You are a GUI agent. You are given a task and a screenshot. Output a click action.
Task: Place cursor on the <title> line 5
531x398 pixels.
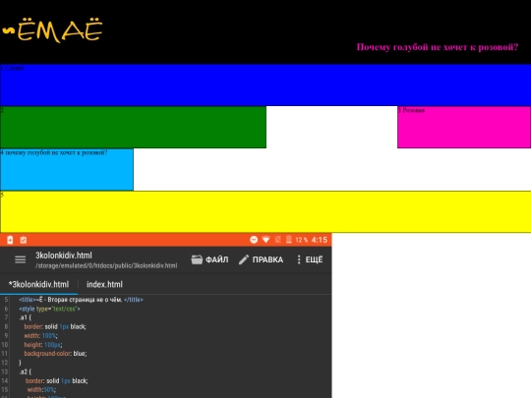(x=81, y=300)
